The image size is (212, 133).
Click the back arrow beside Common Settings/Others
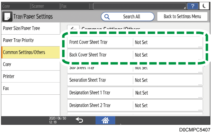[x=73, y=28]
